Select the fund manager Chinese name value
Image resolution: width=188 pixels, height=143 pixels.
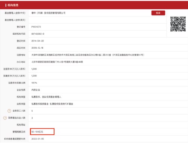[49, 13]
